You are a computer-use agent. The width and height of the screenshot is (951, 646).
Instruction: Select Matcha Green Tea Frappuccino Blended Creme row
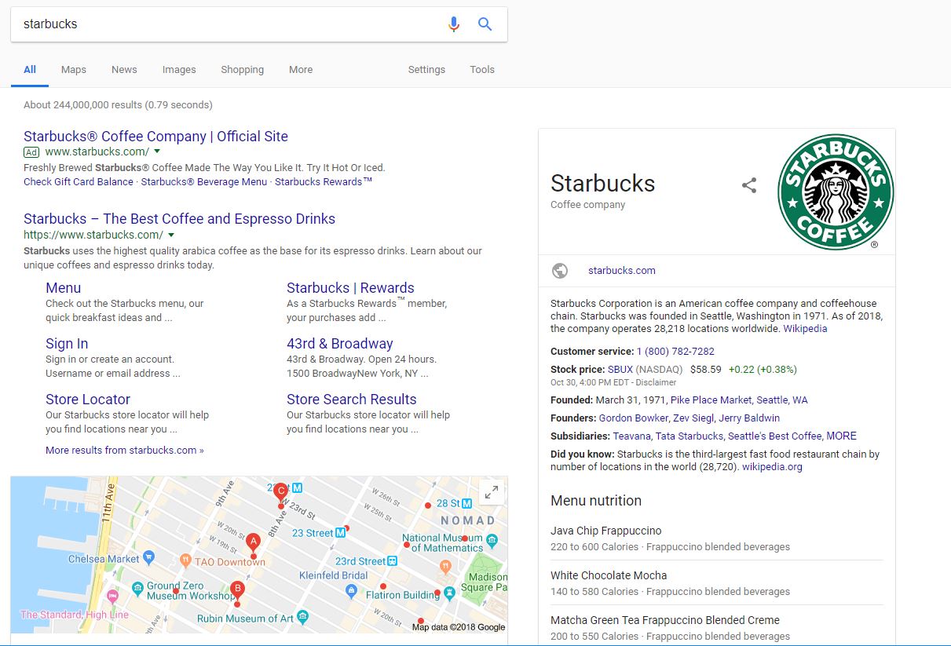tap(716, 627)
